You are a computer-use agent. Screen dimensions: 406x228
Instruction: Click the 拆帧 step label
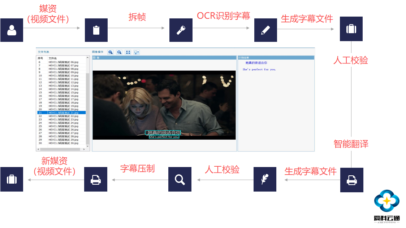137,17
